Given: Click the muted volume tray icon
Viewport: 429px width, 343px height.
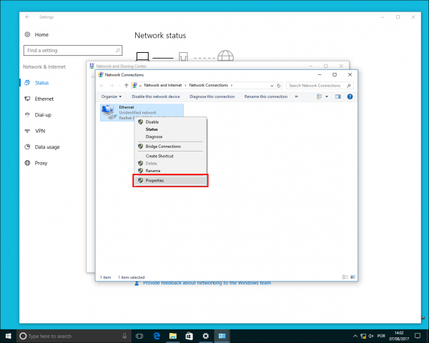Looking at the screenshot, I should (x=371, y=336).
